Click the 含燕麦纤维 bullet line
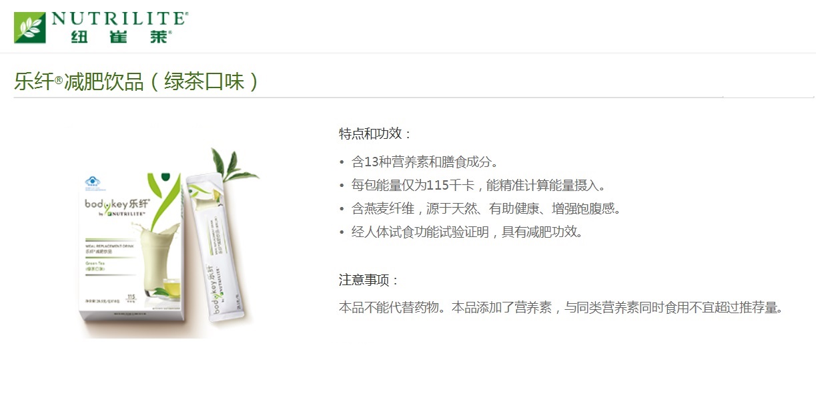This screenshot has height=410, width=816. (486, 208)
